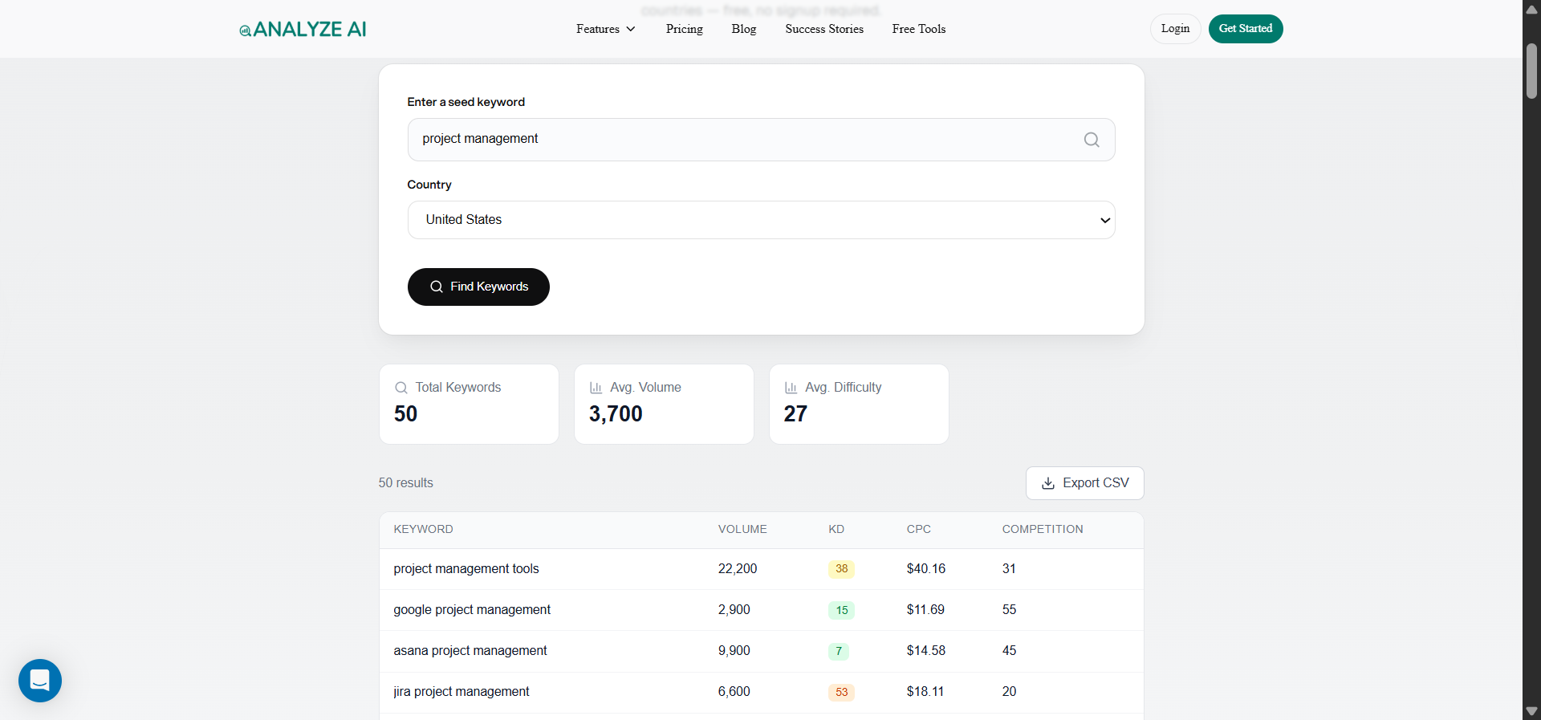Click the KD column header
The height and width of the screenshot is (720, 1541).
836,529
